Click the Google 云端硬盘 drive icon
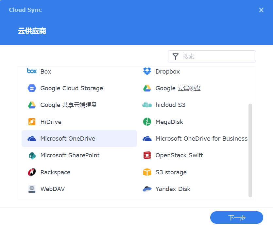The width and height of the screenshot is (273, 227). click(147, 88)
